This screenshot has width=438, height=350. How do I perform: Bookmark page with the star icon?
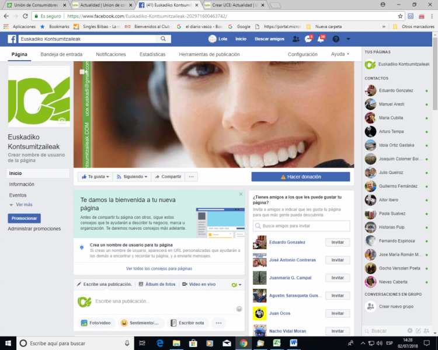coord(400,16)
